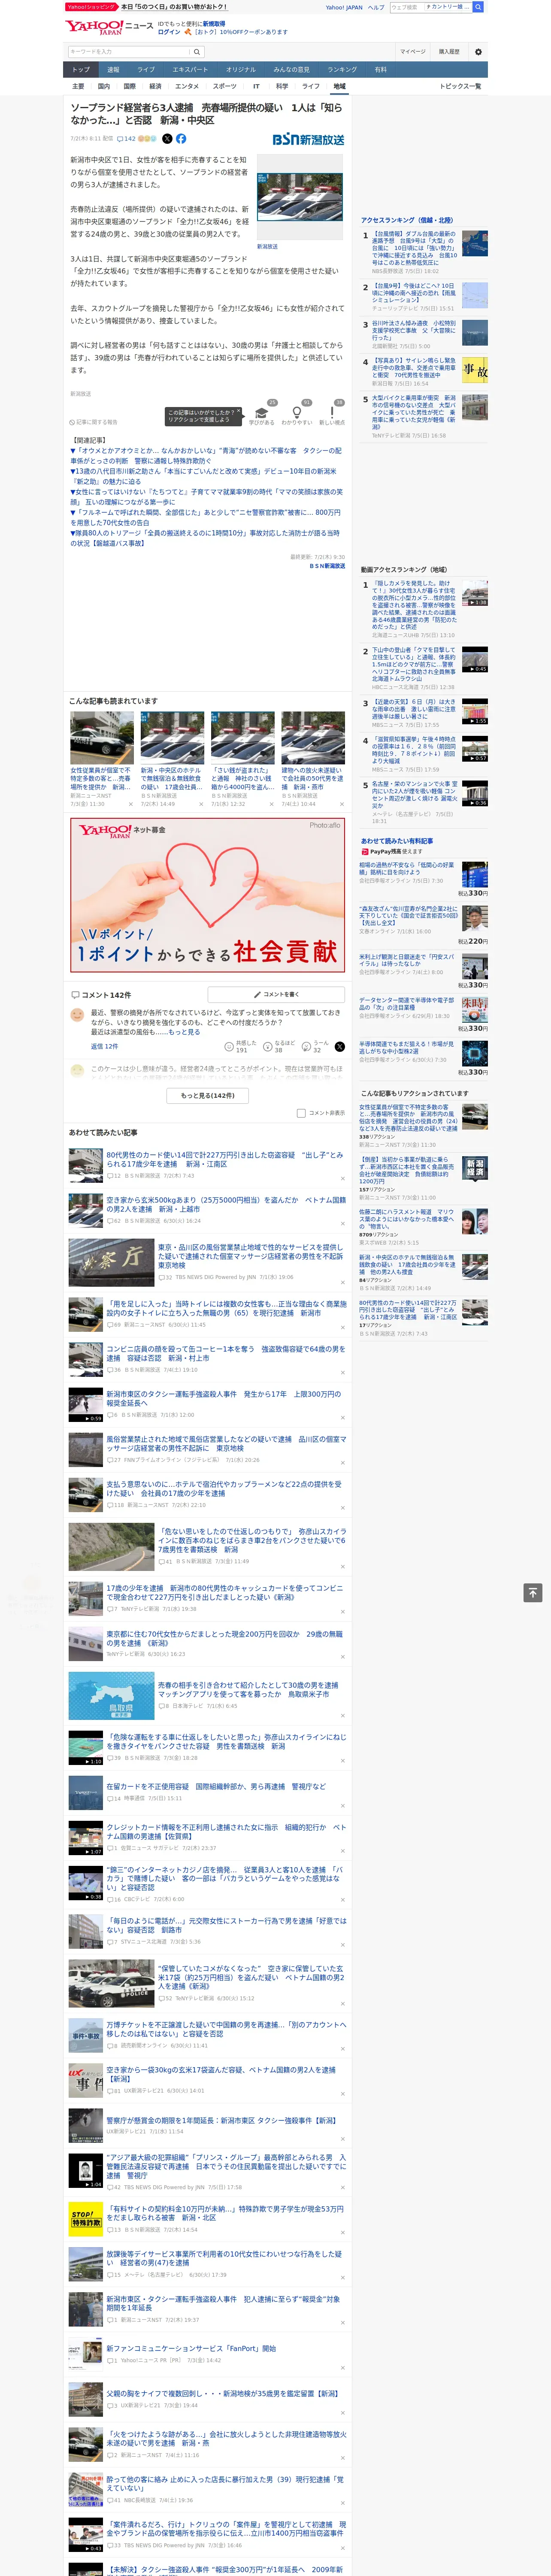Click the ヘルプ link in top bar
The height and width of the screenshot is (2576, 551).
pyautogui.click(x=376, y=7)
